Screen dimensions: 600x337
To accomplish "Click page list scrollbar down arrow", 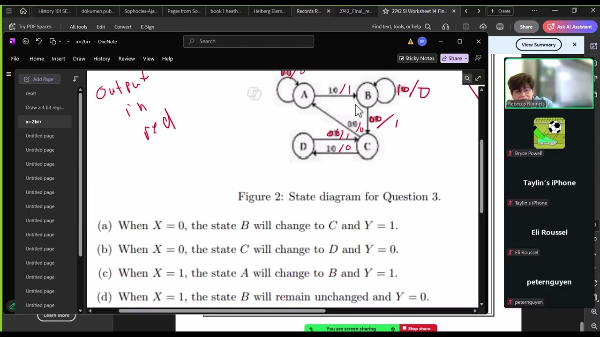I will click(x=80, y=311).
